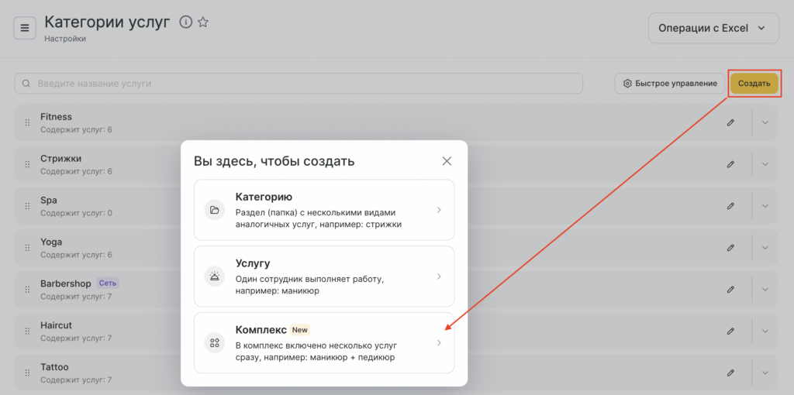Expand the Haircut category chevron
Viewport: 794px width, 395px height.
click(x=765, y=331)
